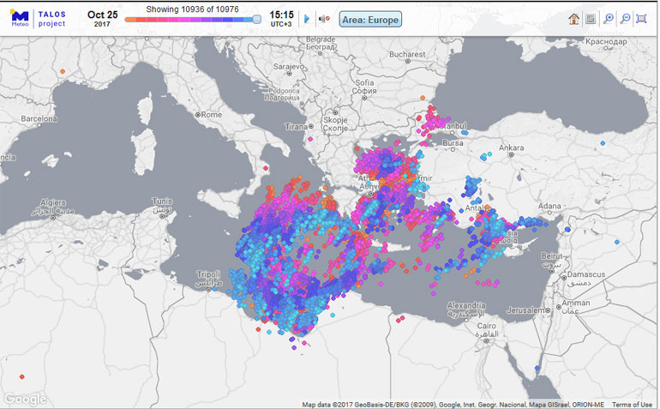660x409 pixels.
Task: Click the colored timeline gradient bar
Action: point(189,19)
